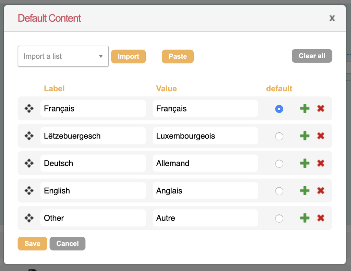This screenshot has width=351, height=271.
Task: Mark English as default value
Action: (x=279, y=191)
